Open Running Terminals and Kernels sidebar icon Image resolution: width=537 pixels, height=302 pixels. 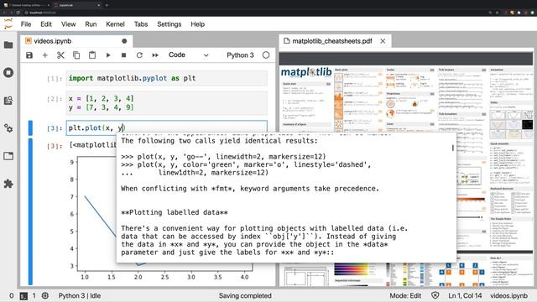click(x=8, y=73)
